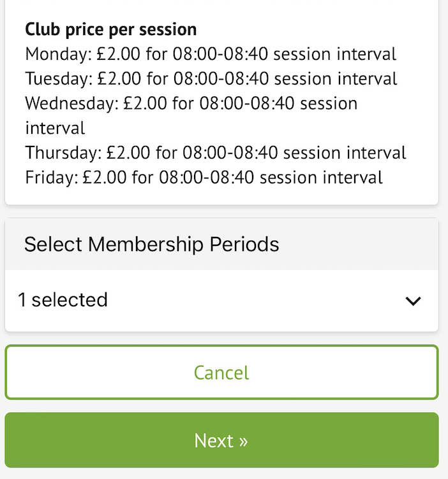Click the word "Monday:" label
The height and width of the screenshot is (479, 448).
59,54
